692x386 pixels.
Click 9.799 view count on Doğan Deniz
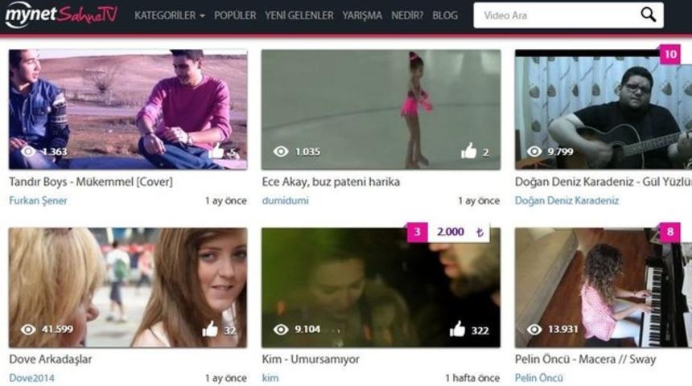[x=561, y=152]
